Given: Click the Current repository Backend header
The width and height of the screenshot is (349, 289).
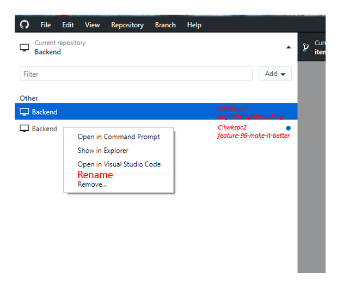Looking at the screenshot, I should (156, 47).
